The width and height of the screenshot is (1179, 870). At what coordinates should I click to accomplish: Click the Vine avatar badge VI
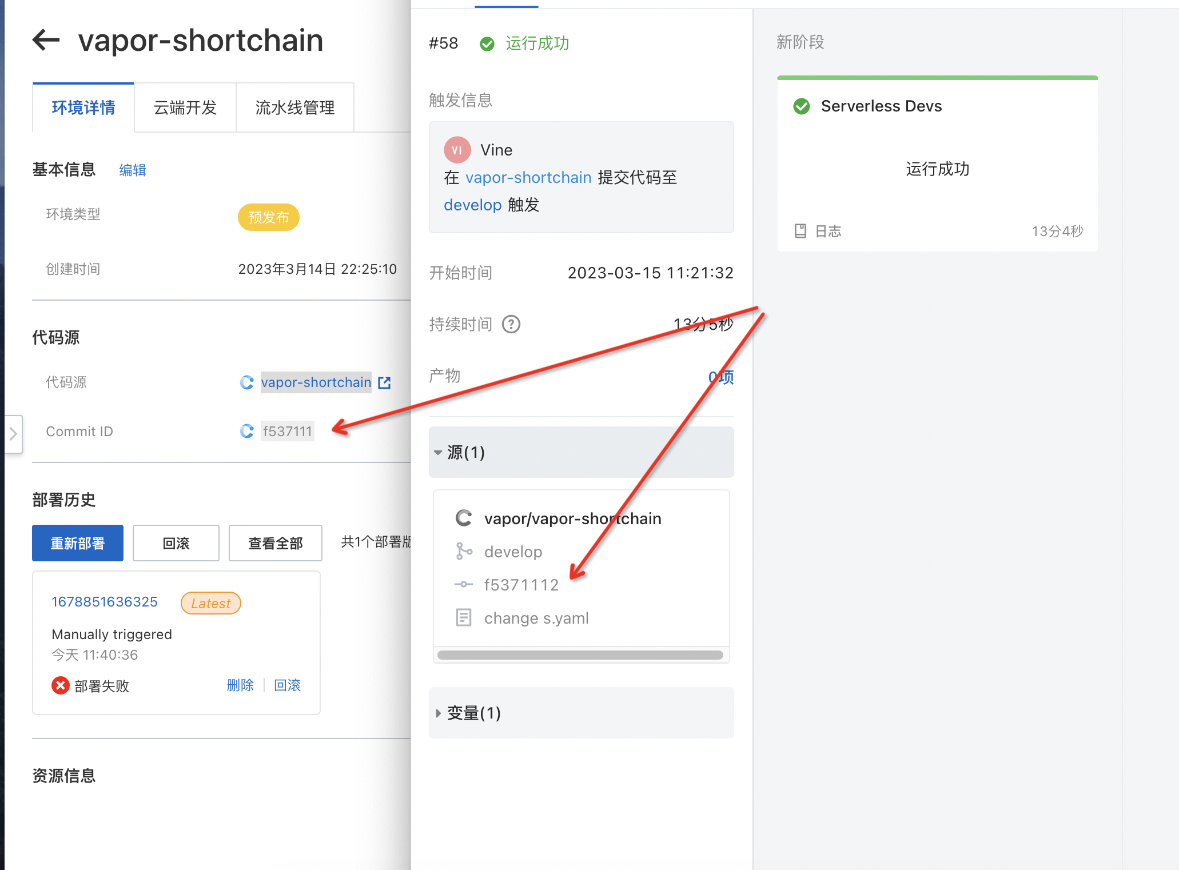tap(457, 150)
